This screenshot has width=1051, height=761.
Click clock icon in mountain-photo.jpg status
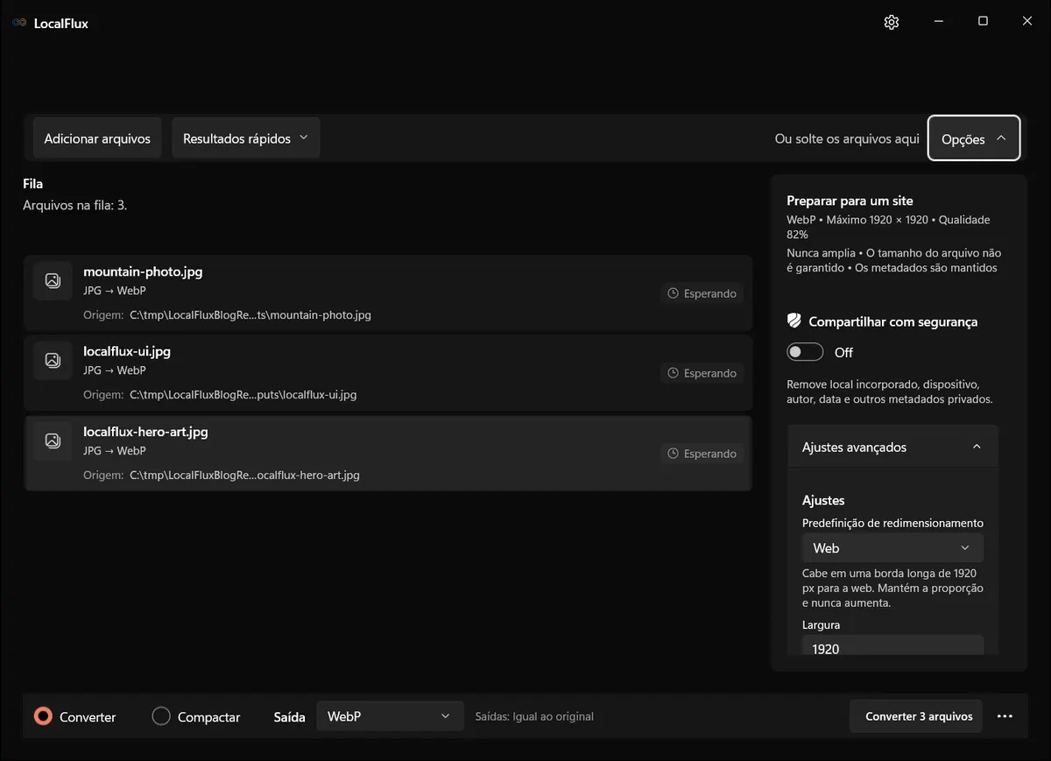(x=674, y=293)
